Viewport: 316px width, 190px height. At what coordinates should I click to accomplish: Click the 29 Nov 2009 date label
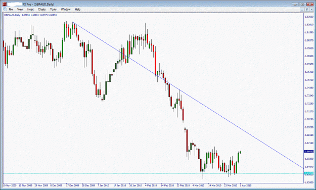pos(41,185)
